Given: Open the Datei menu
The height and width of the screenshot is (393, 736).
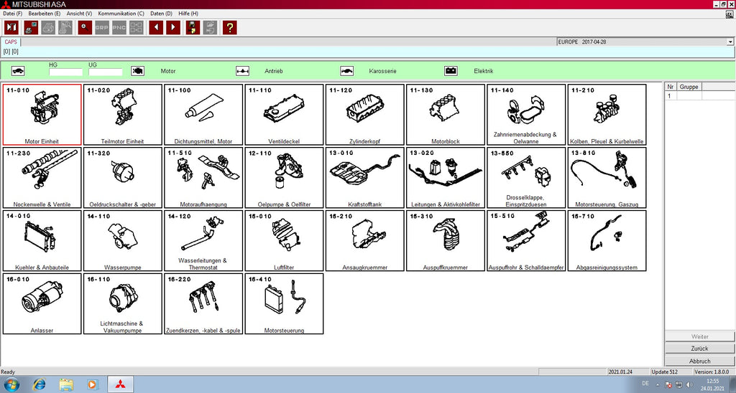Looking at the screenshot, I should click(x=12, y=14).
